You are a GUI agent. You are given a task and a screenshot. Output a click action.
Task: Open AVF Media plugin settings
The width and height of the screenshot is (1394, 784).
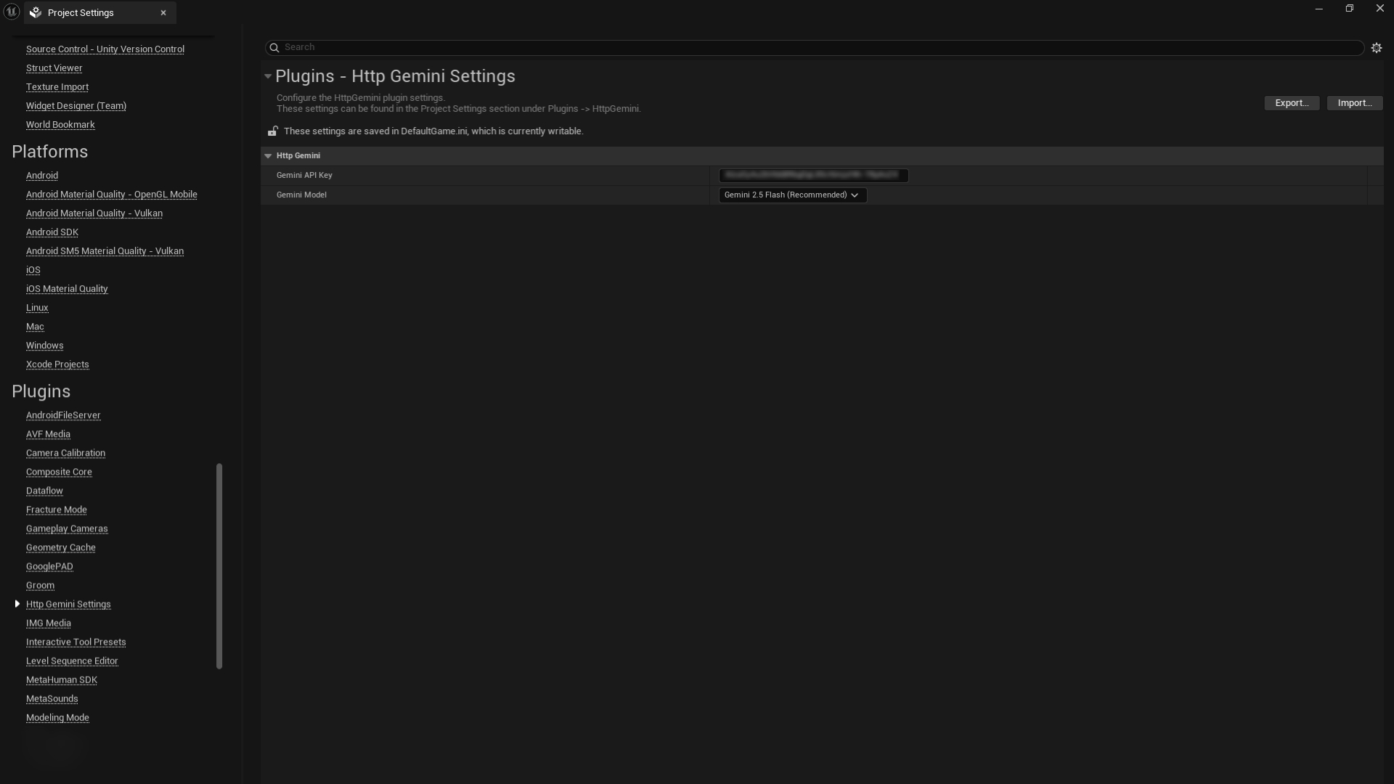[48, 434]
